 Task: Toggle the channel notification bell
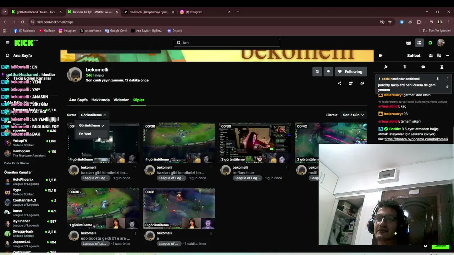coord(328,72)
